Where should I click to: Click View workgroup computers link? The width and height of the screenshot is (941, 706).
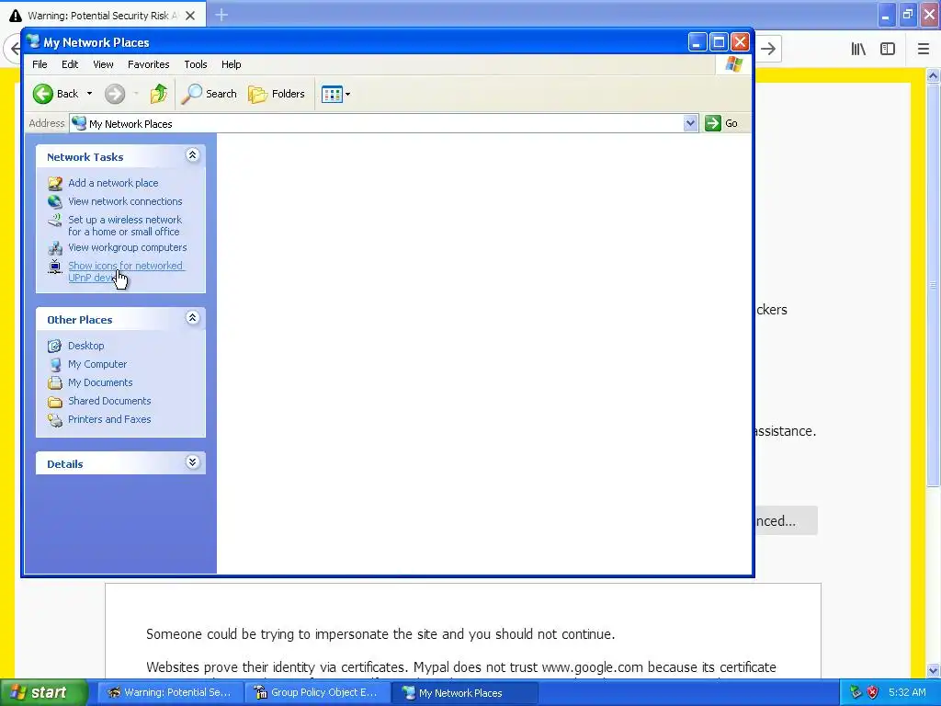point(127,247)
